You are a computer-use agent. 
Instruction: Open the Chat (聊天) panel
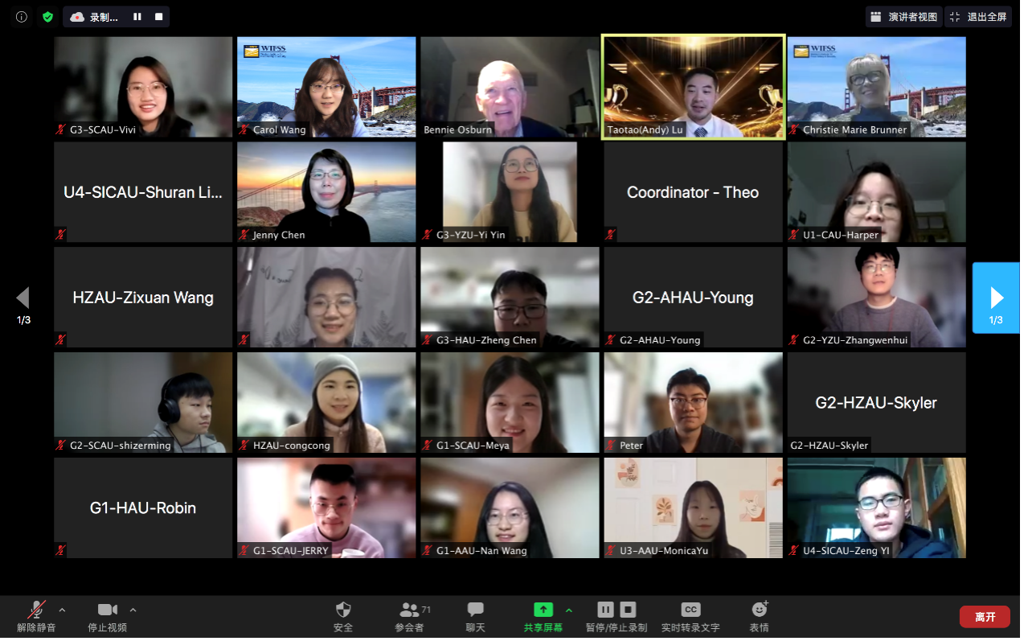coord(475,615)
